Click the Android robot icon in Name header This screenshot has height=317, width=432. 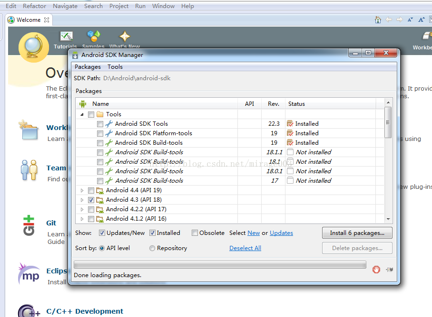(83, 104)
